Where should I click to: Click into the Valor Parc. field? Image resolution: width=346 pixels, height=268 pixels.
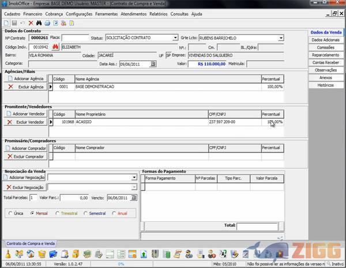coord(74,198)
